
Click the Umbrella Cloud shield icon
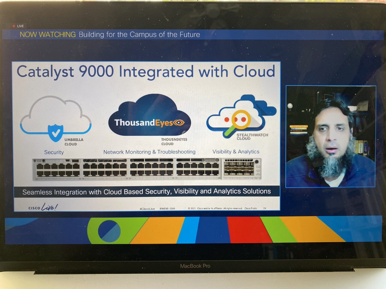pyautogui.click(x=56, y=133)
